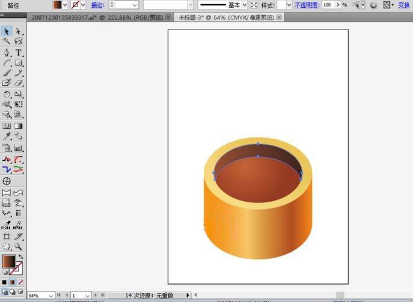Select the Magic Wand tool
The height and width of the screenshot is (302, 413).
(x=7, y=41)
